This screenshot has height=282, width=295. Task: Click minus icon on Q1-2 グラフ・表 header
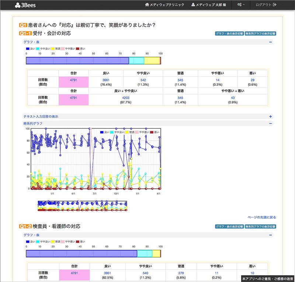coord(271,235)
